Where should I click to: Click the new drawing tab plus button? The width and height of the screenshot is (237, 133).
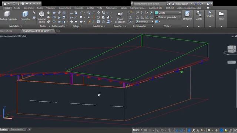pos(58,31)
